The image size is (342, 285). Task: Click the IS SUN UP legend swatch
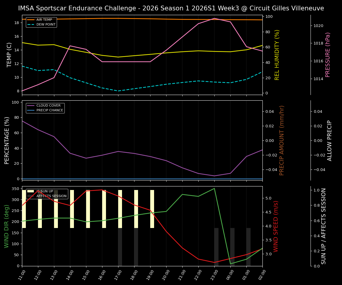point(30,191)
